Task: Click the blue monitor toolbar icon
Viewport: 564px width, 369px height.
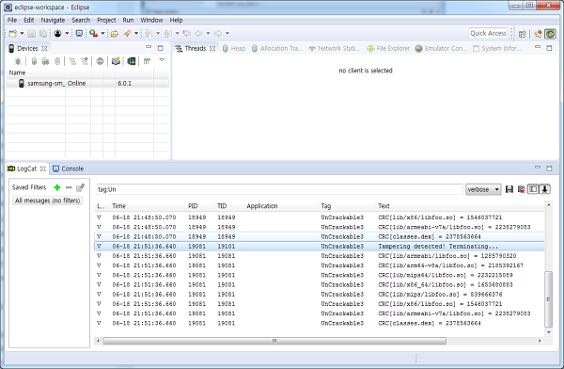Action: pos(79,34)
